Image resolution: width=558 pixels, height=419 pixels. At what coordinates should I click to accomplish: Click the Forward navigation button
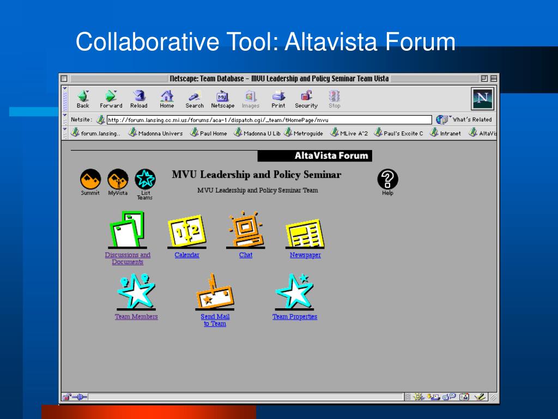pyautogui.click(x=111, y=99)
